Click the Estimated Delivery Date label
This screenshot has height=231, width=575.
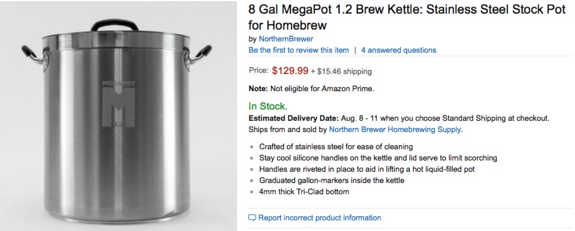point(294,118)
